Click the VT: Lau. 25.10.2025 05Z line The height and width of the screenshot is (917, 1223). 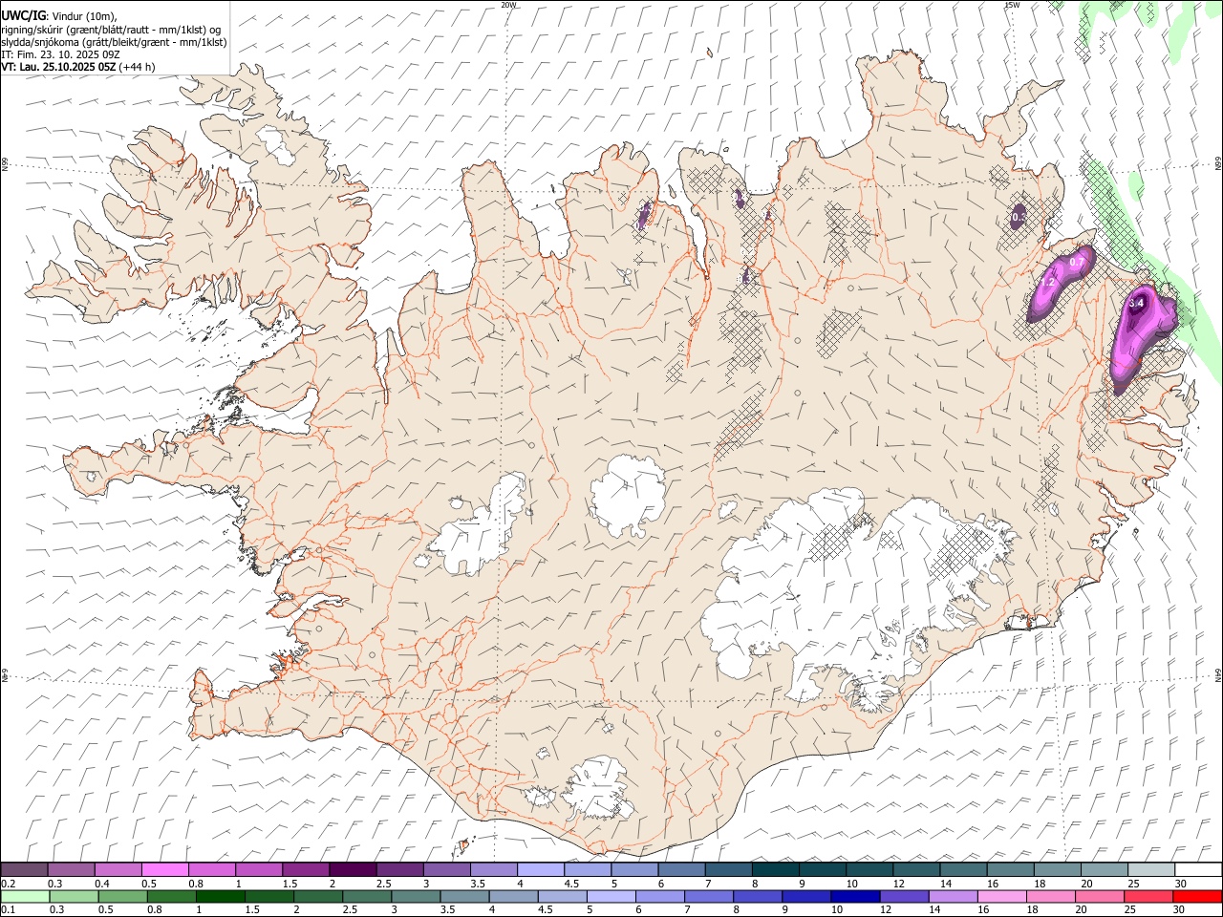[x=78, y=67]
